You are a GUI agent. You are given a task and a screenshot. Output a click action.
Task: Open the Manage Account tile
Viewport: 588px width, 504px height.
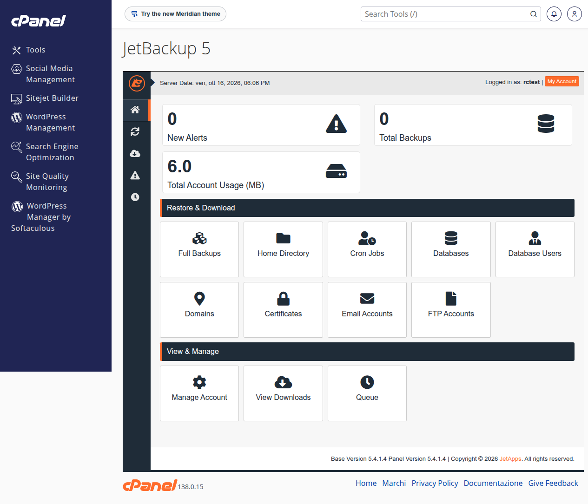[199, 393]
